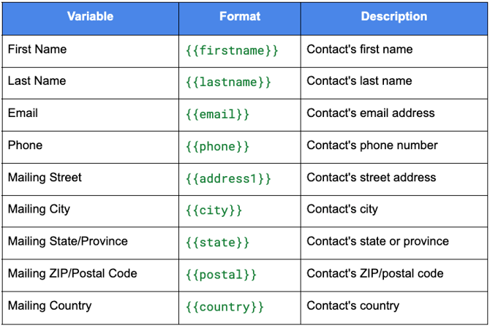Screen dimensions: 490x328
Task: Select the {{address1}} format code
Action: pos(228,179)
